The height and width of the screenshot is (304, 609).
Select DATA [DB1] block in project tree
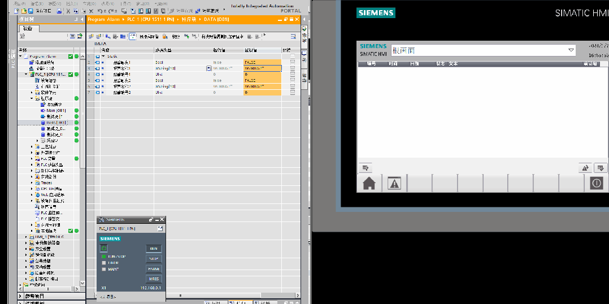click(x=56, y=123)
